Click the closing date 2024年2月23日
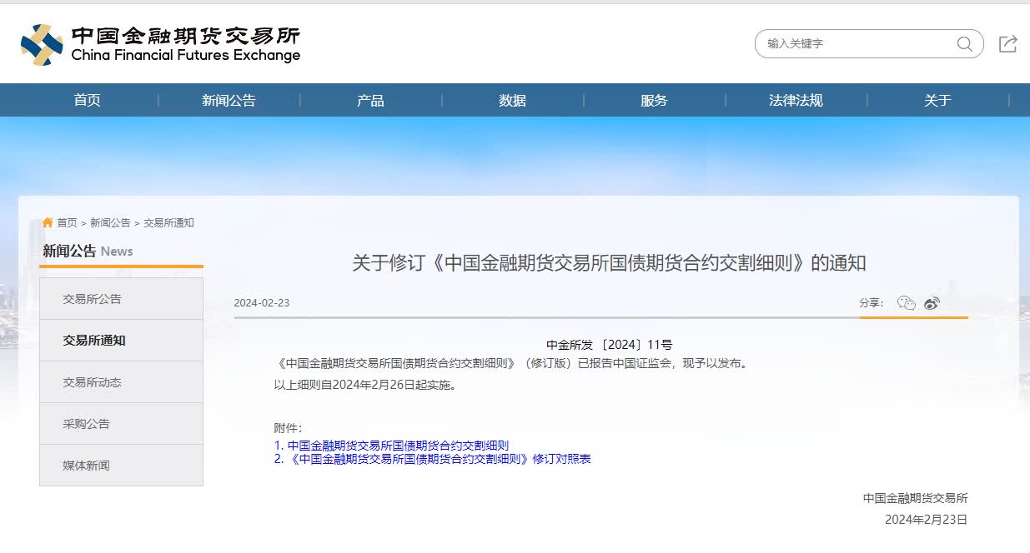The width and height of the screenshot is (1030, 553). (x=927, y=519)
